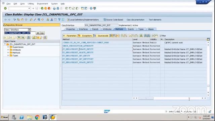Click the Collapse all nodes icon in Repository Browser
The height and width of the screenshot is (121, 215).
(x=23, y=37)
